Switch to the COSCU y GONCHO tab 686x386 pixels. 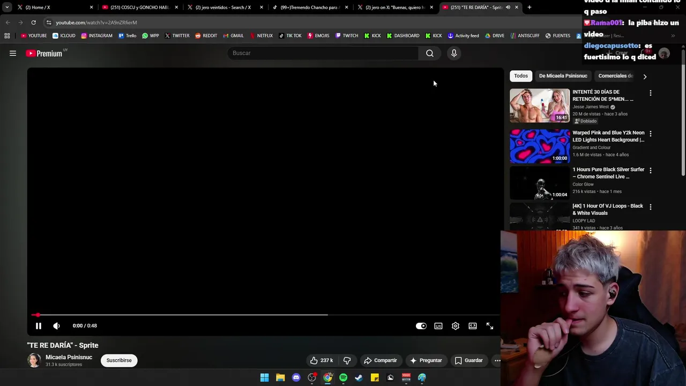point(139,8)
